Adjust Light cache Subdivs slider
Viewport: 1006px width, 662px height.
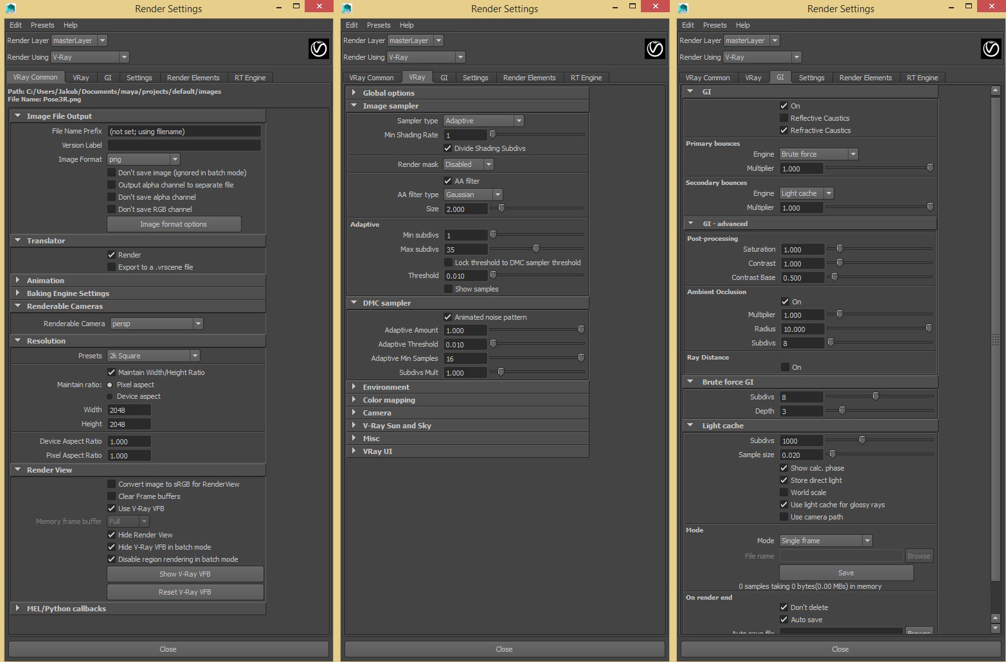tap(862, 440)
